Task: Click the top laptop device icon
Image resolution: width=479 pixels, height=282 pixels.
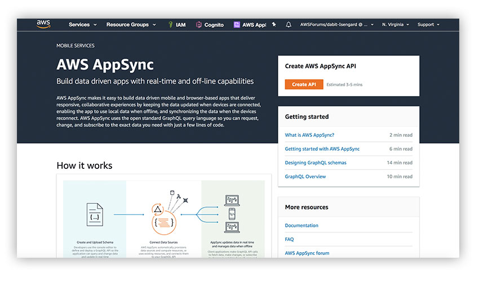Action: pos(232,200)
